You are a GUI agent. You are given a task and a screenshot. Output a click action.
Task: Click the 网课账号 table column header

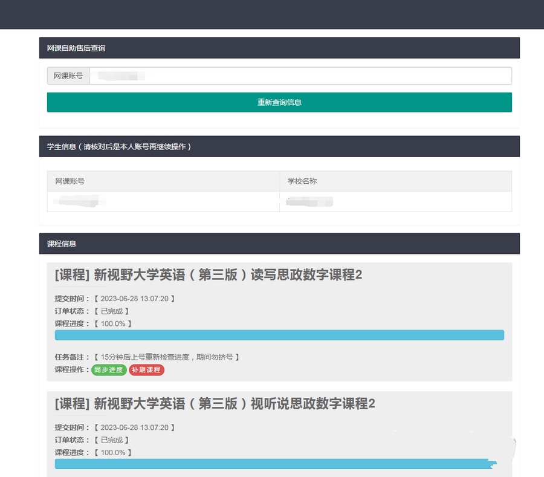163,181
